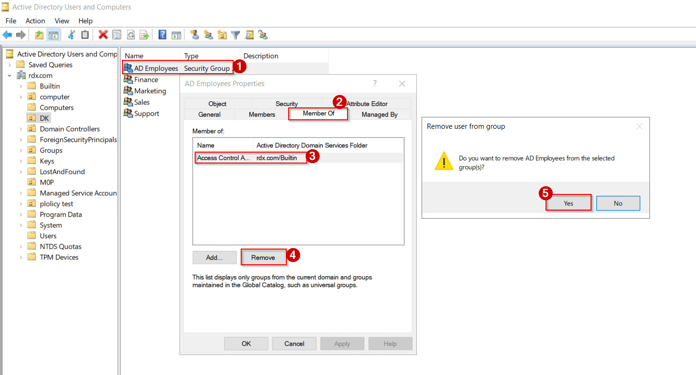Create a new user from the toolbar

pyautogui.click(x=194, y=35)
